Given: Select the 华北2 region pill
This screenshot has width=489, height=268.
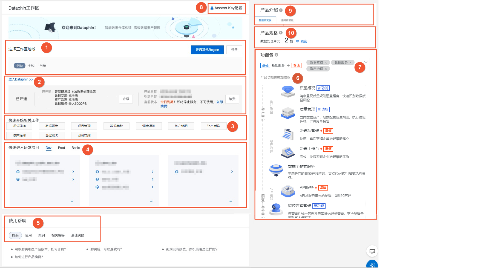Looking at the screenshot, I should 19,66.
